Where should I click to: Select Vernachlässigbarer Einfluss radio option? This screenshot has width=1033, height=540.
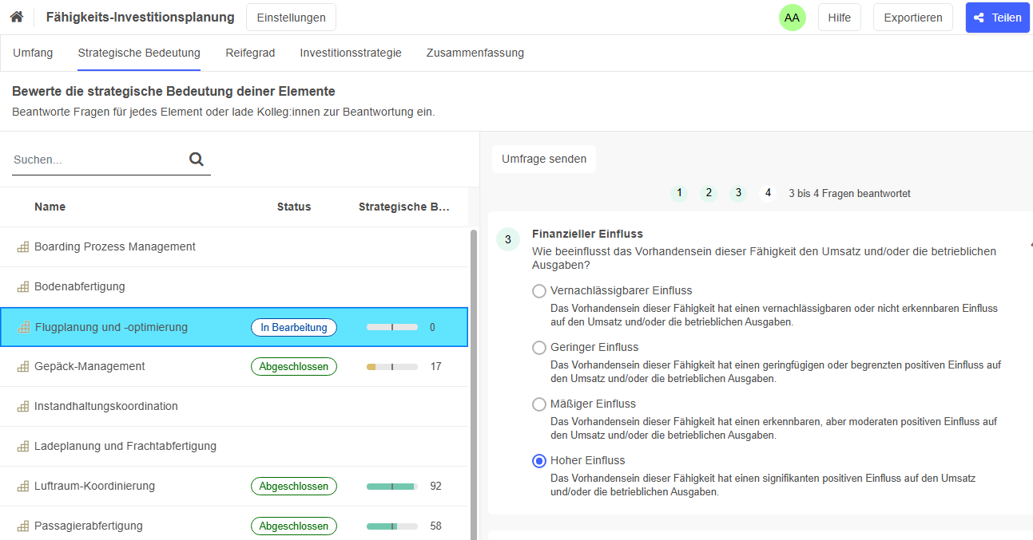[x=539, y=290]
